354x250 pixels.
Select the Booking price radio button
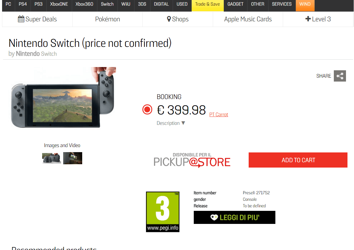147,110
